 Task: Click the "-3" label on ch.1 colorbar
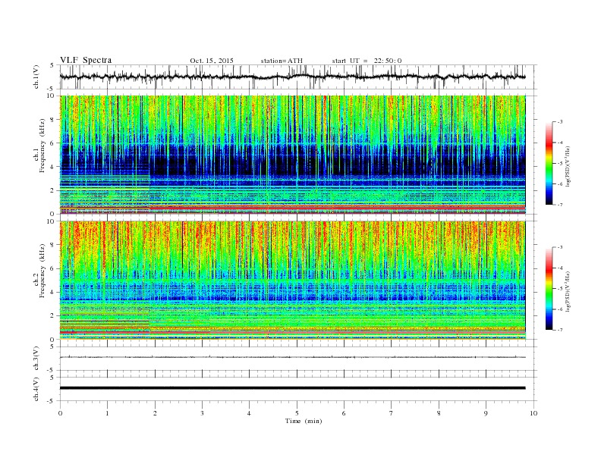pyautogui.click(x=560, y=122)
